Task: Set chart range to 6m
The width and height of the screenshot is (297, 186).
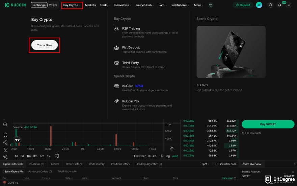Action: click(42, 156)
